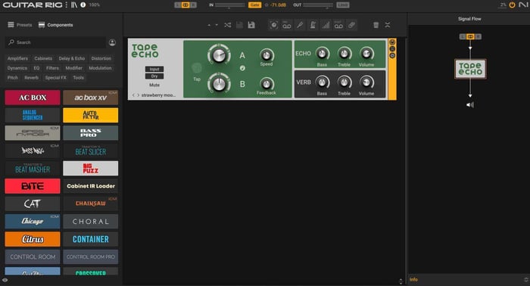Image resolution: width=530 pixels, height=286 pixels.
Task: Filter by Dynamics category
Action: 17,68
